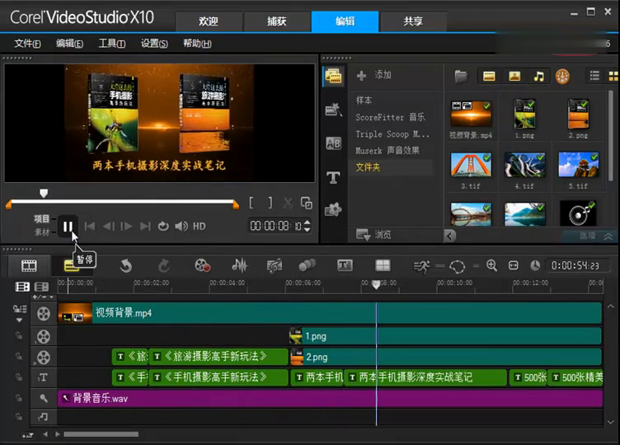This screenshot has height=445, width=620.
Task: Switch to the Share (共享) tab
Action: pyautogui.click(x=413, y=21)
